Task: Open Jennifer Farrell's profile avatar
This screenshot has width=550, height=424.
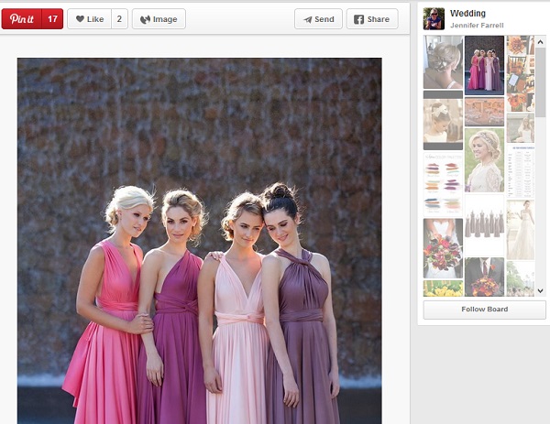Action: [434, 18]
